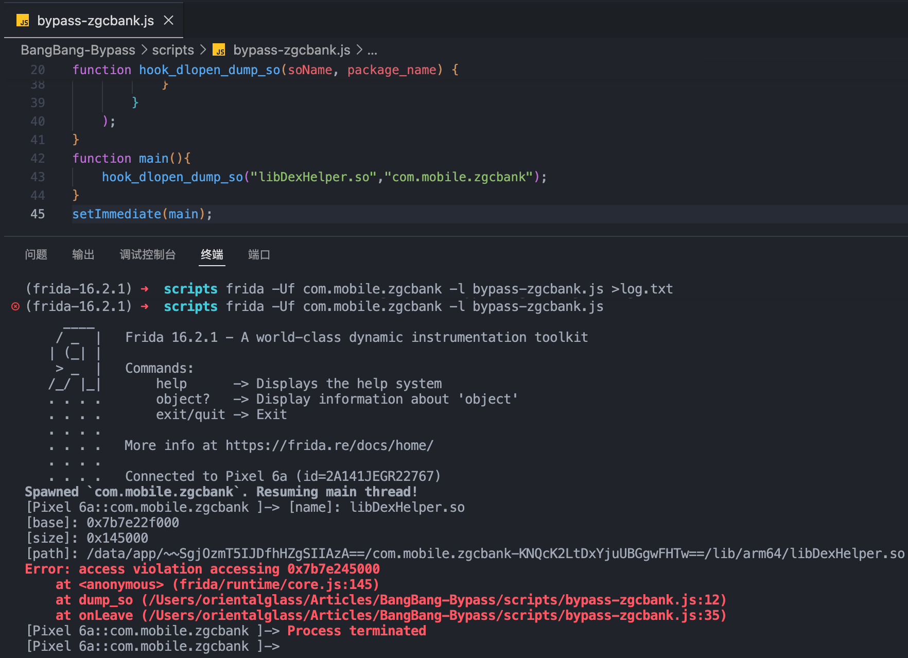Click the function main definition

[x=131, y=158]
